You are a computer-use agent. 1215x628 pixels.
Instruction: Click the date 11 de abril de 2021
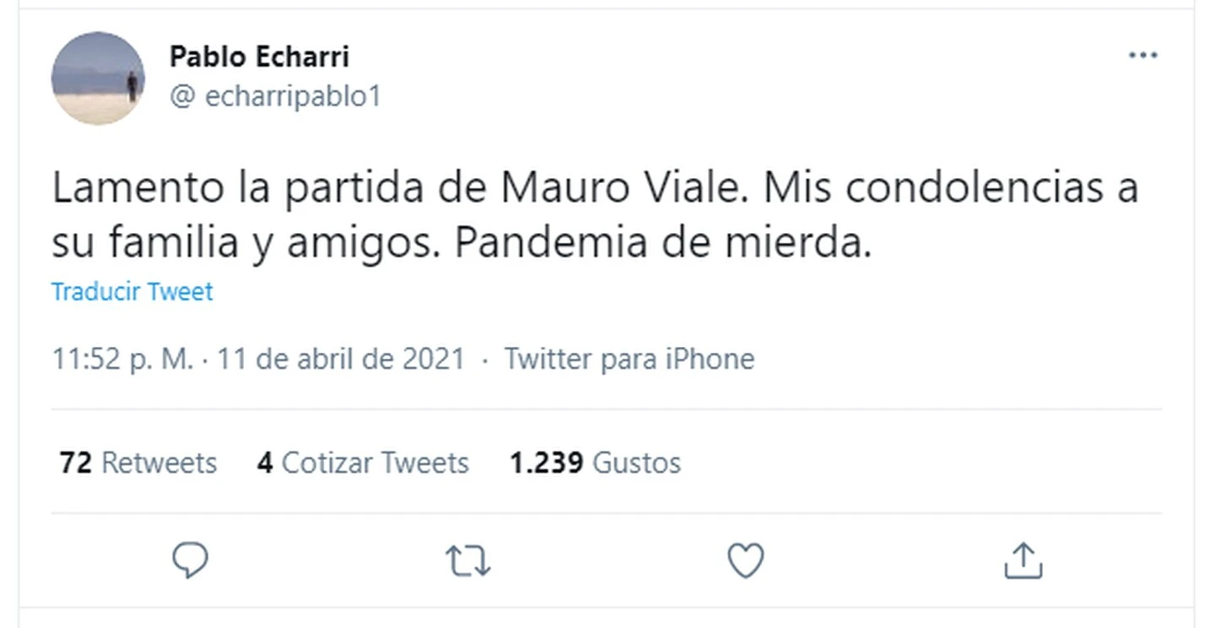pos(342,359)
